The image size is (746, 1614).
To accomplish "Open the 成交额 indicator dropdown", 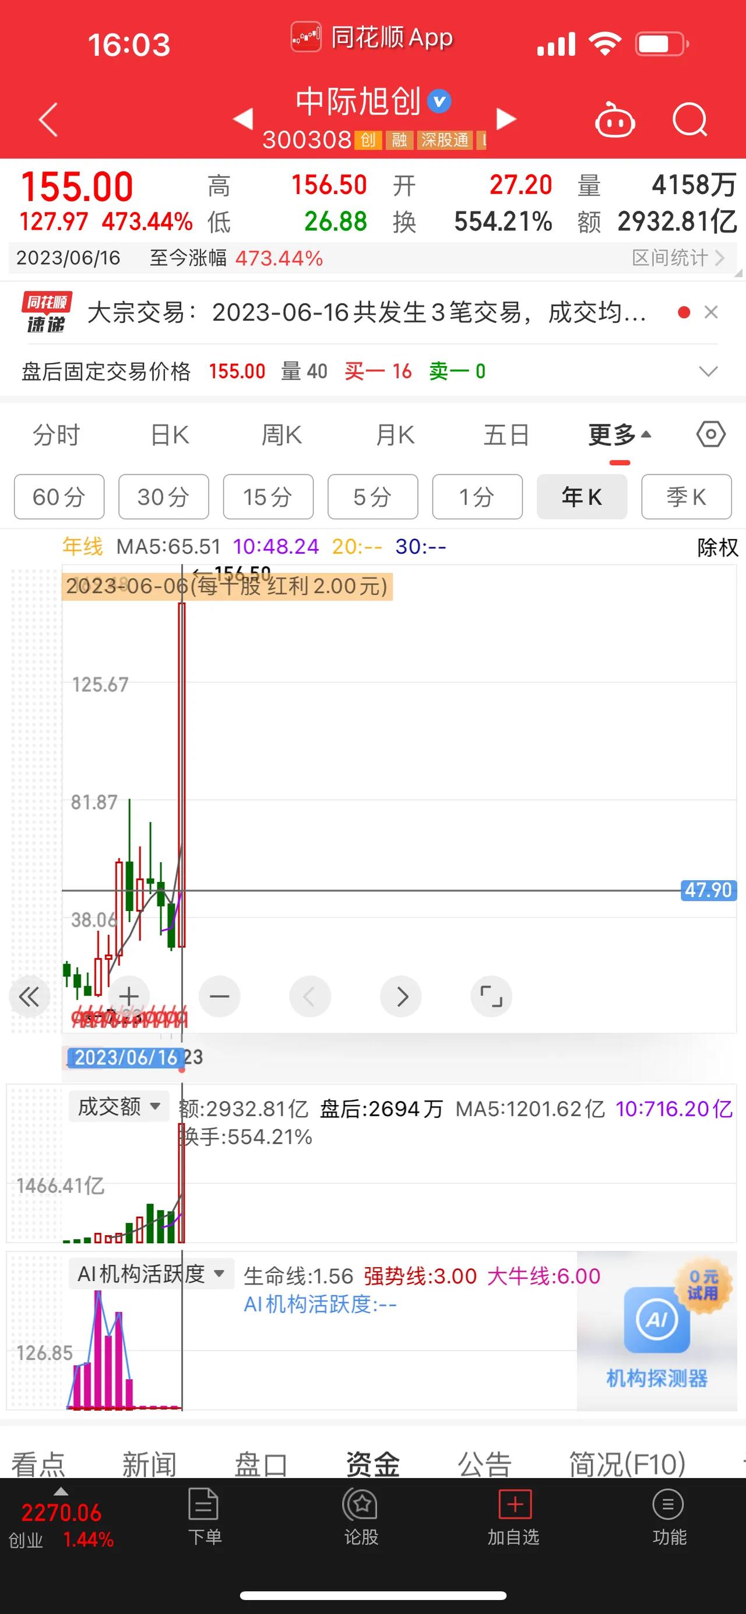I will (x=118, y=1106).
